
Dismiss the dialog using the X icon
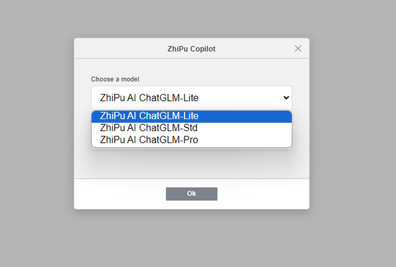pyautogui.click(x=298, y=48)
